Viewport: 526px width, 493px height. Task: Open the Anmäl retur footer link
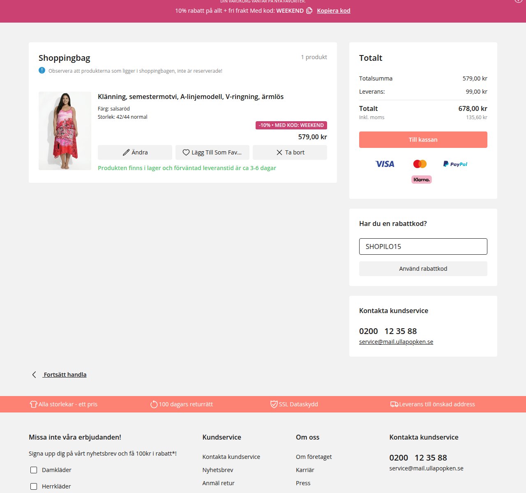pyautogui.click(x=219, y=483)
